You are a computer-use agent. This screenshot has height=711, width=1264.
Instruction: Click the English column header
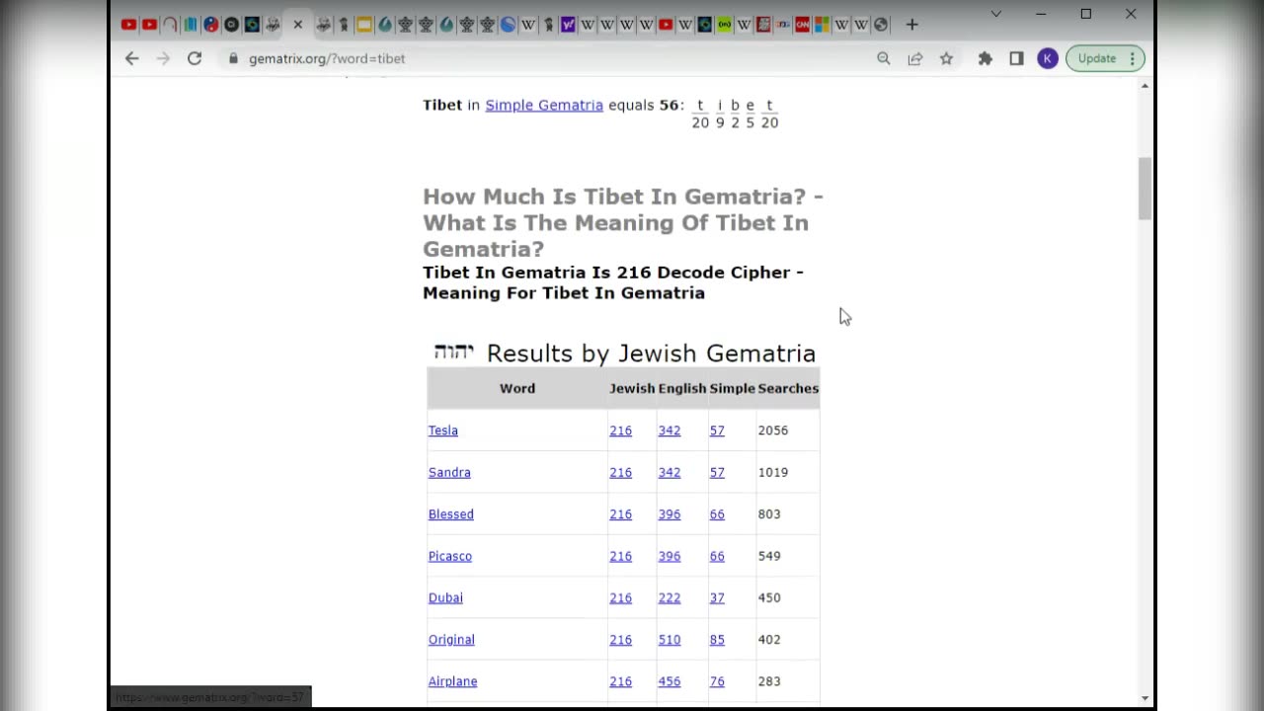point(682,388)
